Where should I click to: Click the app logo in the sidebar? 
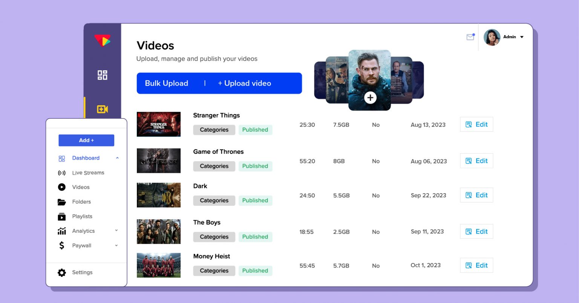(x=102, y=40)
